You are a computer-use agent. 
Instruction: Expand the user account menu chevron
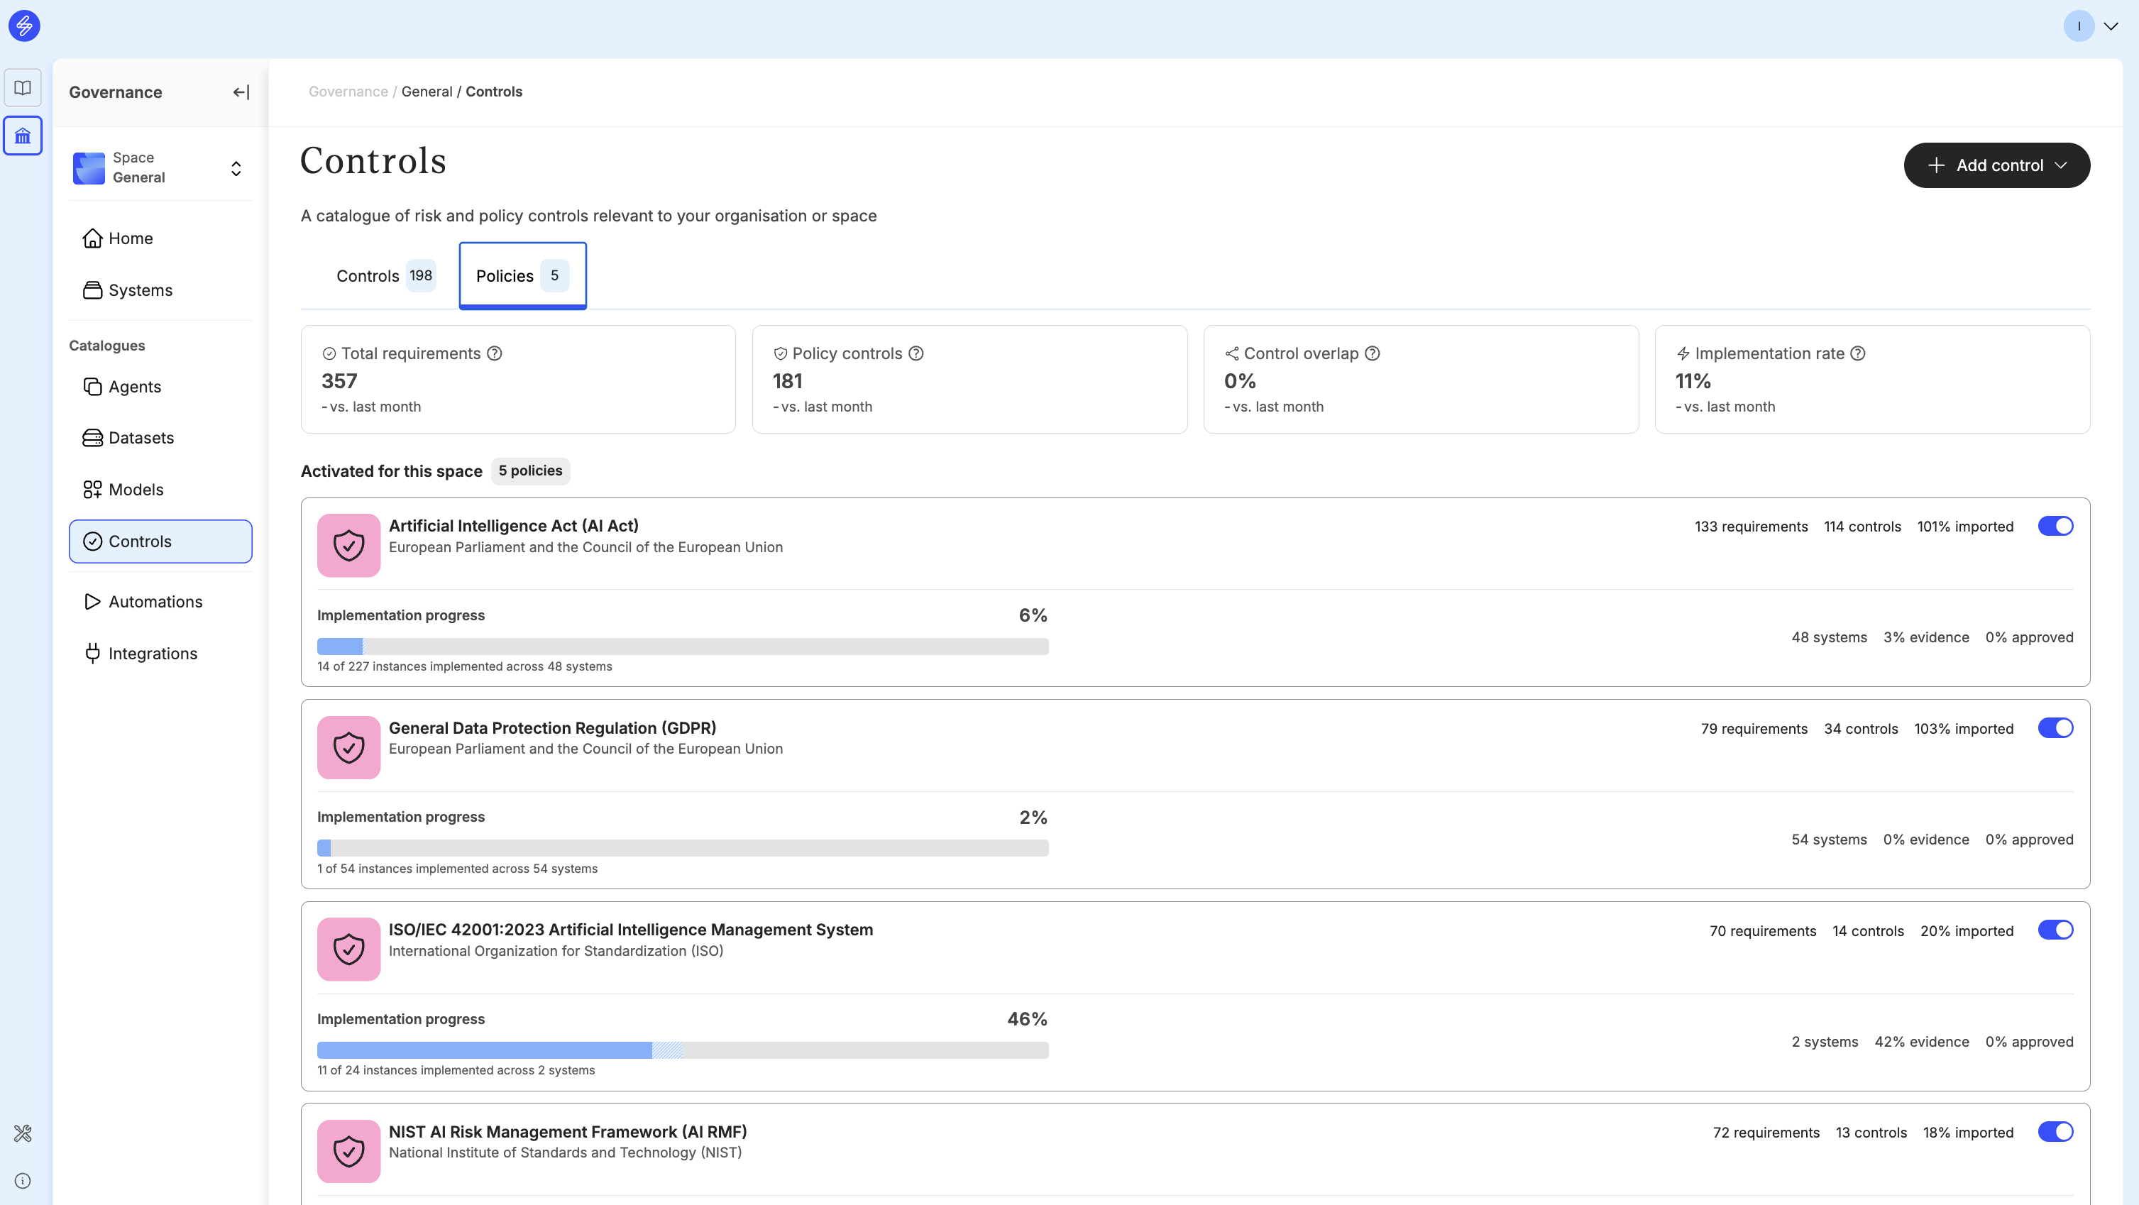(x=2111, y=26)
